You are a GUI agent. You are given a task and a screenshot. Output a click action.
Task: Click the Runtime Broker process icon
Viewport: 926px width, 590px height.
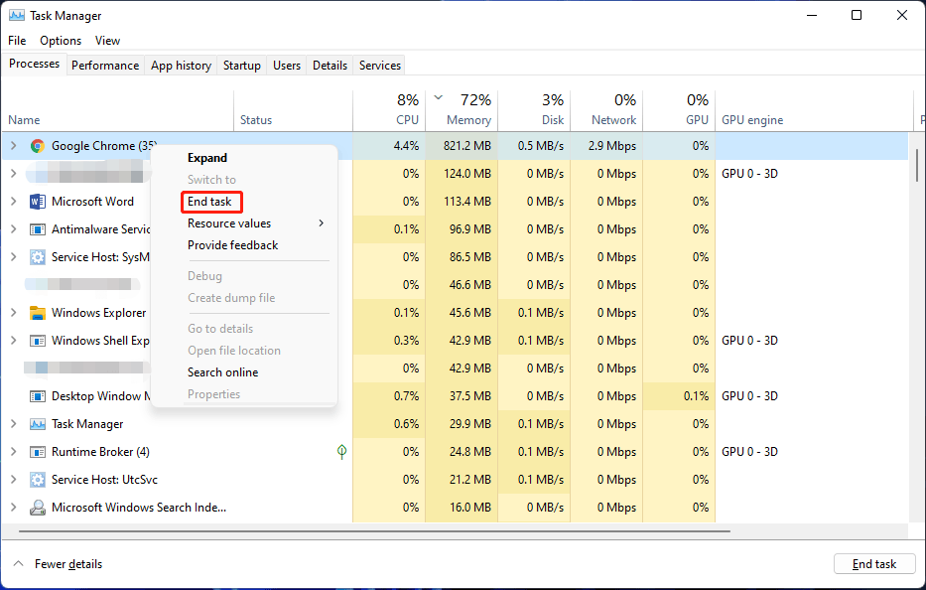[37, 452]
